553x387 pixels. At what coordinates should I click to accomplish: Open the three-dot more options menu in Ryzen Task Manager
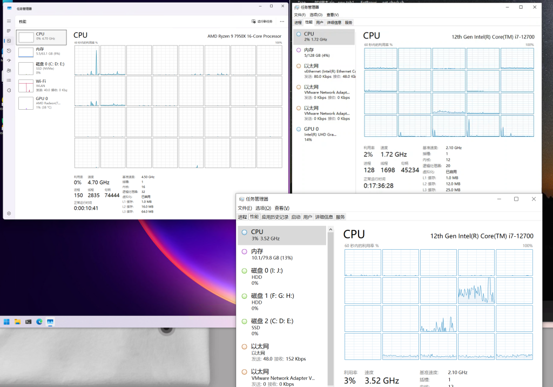(282, 22)
